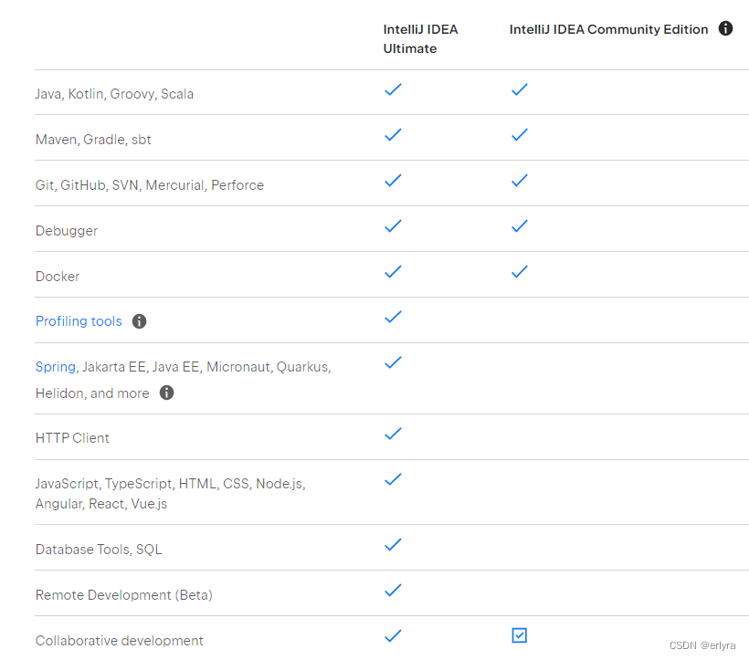The height and width of the screenshot is (660, 749).
Task: Click boxed checkmark for Collaborative development Community
Action: pos(519,635)
